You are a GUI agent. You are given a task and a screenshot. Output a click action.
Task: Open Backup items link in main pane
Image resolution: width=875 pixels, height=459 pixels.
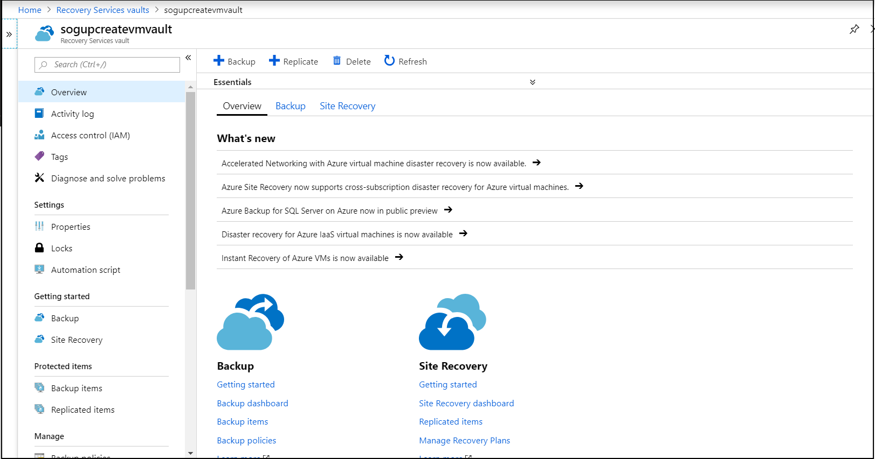click(x=243, y=421)
